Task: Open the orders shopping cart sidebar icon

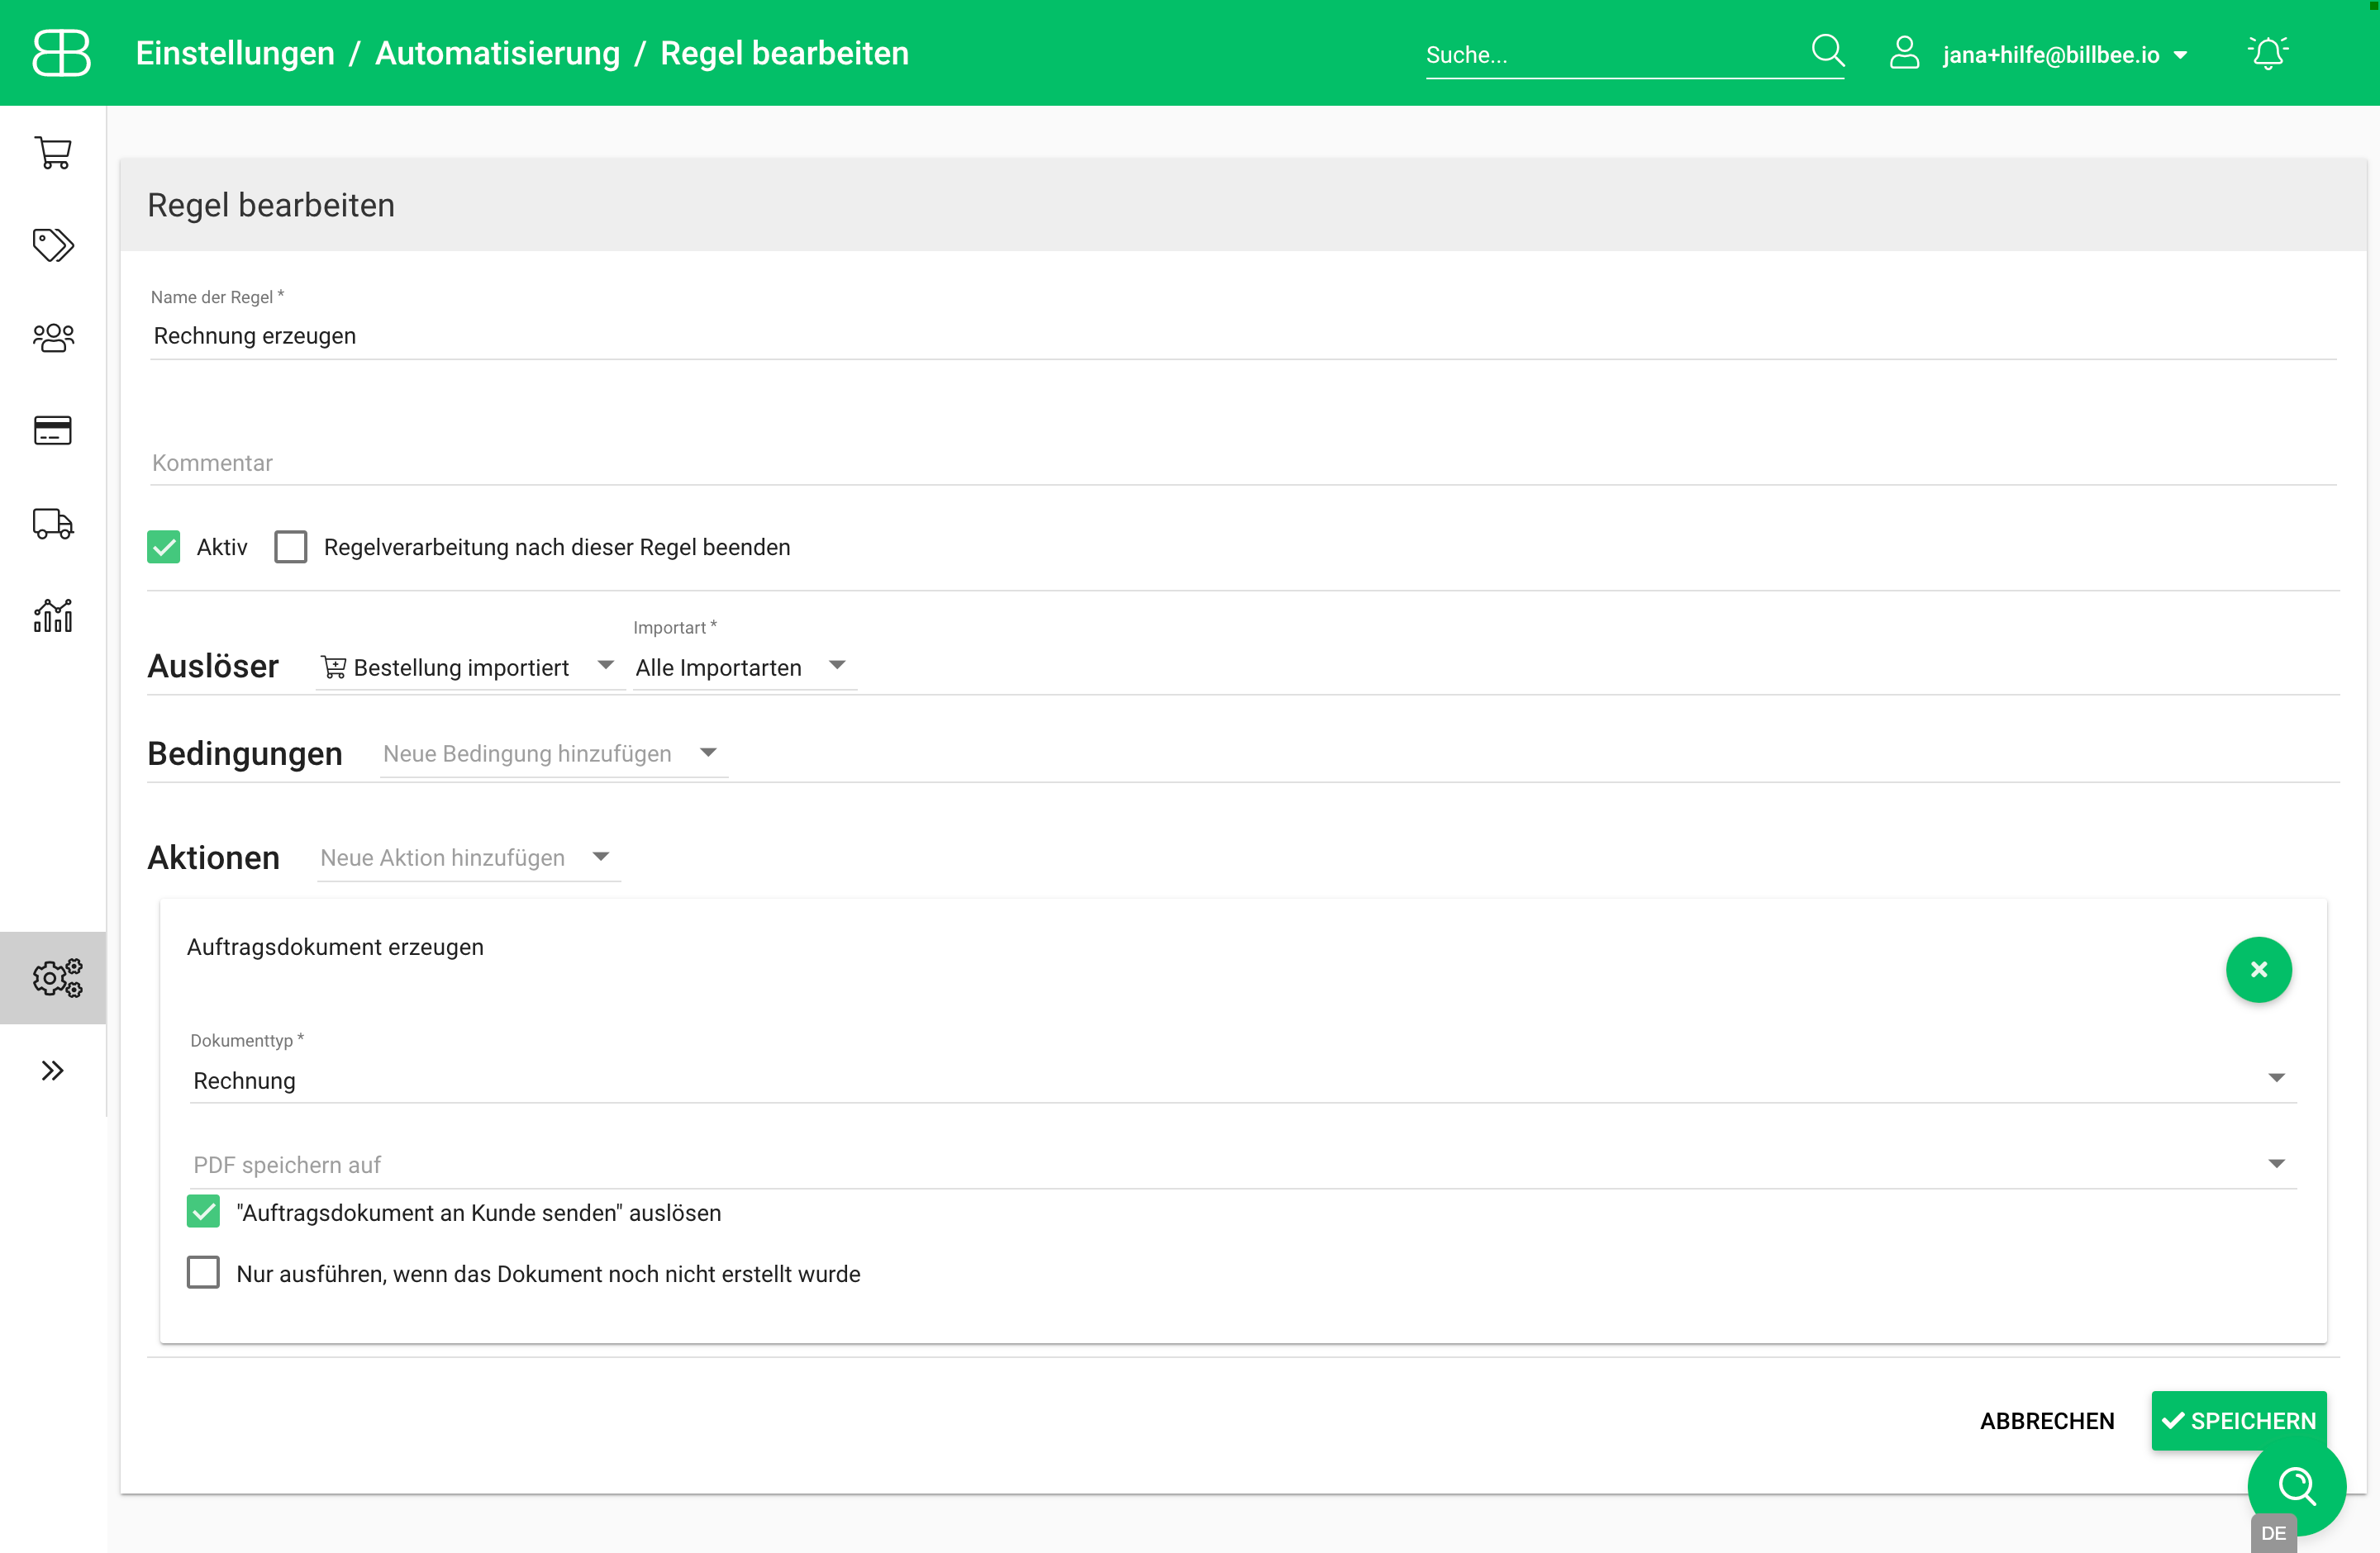Action: tap(53, 153)
